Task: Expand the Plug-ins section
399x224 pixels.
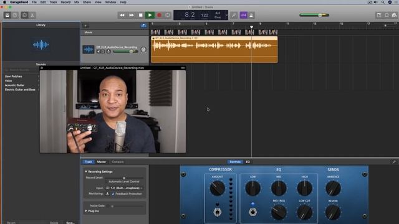Action: (86, 211)
